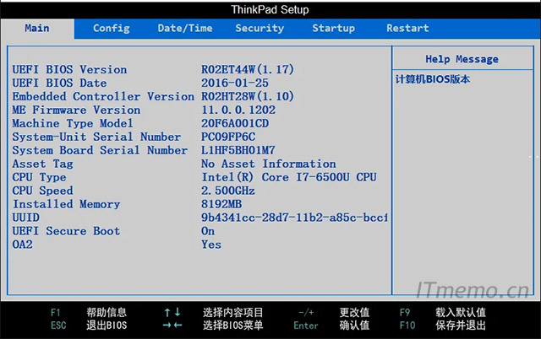Image resolution: width=541 pixels, height=339 pixels.
Task: Click the UEFI Secure Boot On value
Action: (x=208, y=231)
